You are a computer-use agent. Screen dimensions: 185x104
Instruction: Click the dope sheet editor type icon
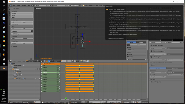[43, 102]
